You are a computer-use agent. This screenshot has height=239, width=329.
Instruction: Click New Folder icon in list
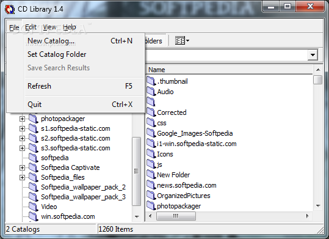point(151,175)
